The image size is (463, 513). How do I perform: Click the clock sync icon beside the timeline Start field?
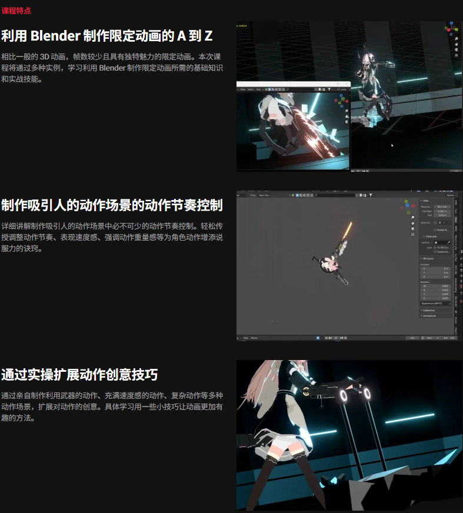422,338
